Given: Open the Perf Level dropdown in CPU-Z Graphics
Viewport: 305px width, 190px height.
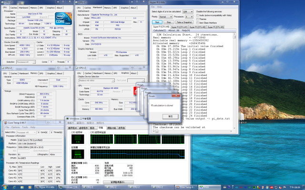Looking at the screenshot, I should point(136,80).
